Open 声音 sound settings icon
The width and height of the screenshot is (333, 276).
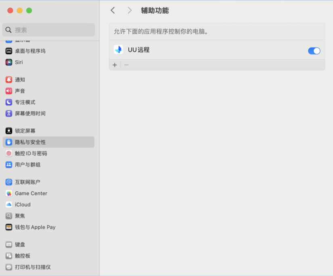[x=9, y=91]
